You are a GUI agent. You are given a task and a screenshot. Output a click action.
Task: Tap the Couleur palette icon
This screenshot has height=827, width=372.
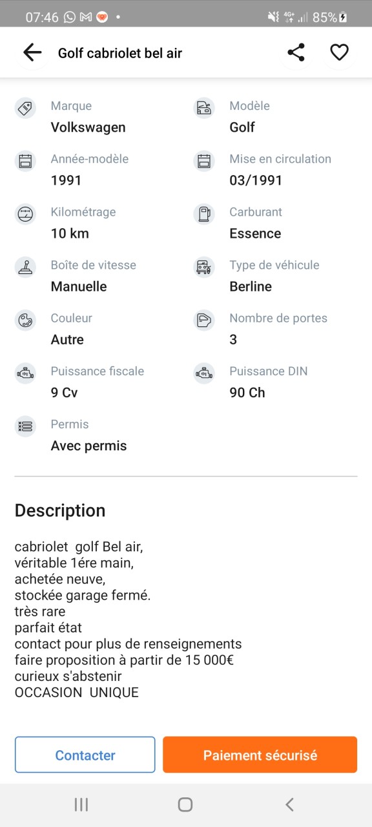[x=25, y=320]
